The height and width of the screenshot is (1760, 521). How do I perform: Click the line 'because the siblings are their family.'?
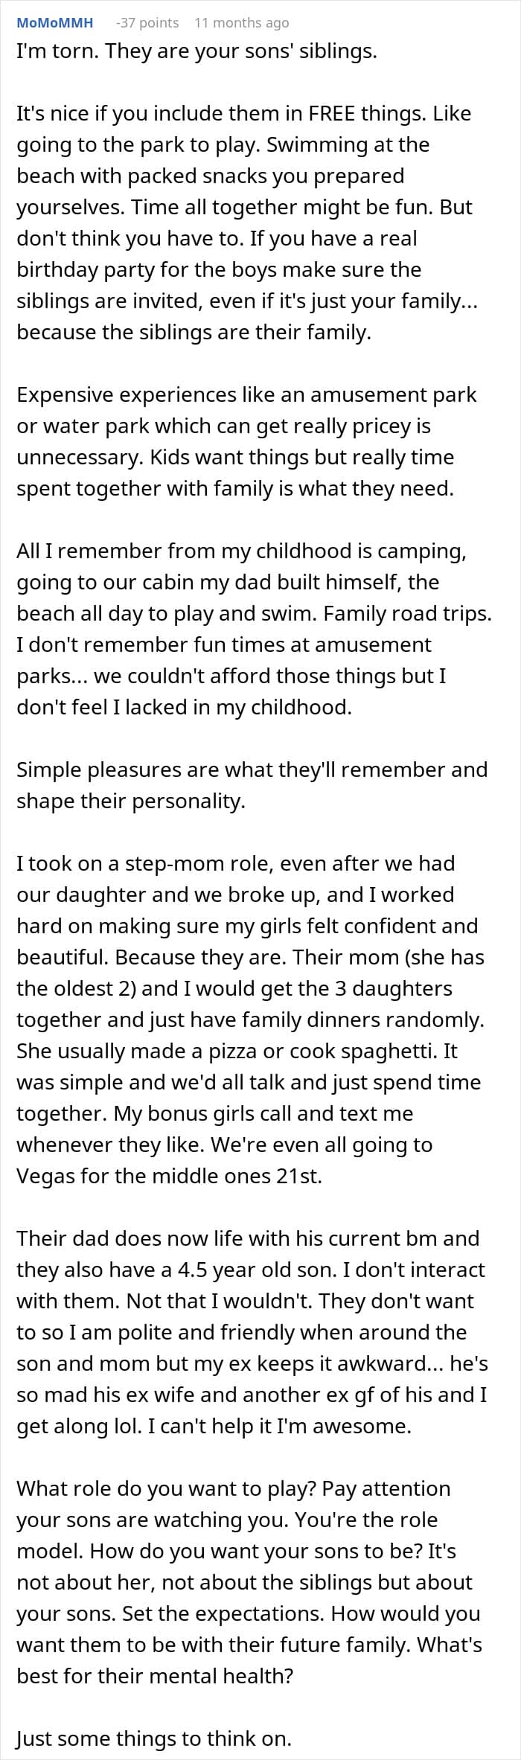pos(194,333)
